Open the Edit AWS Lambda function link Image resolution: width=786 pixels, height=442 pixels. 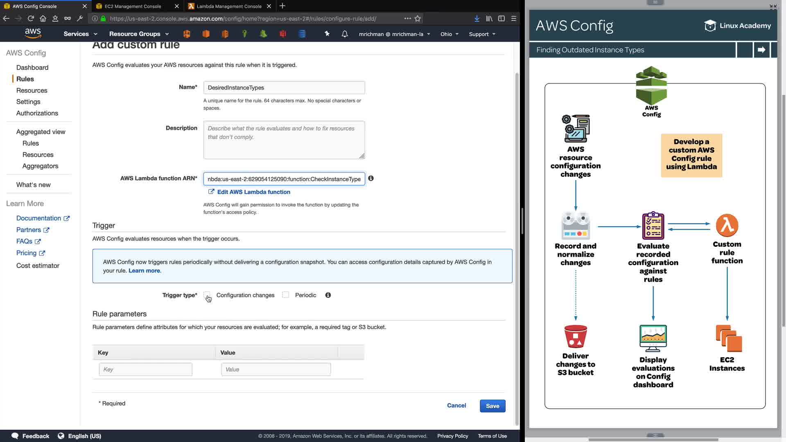click(x=253, y=192)
